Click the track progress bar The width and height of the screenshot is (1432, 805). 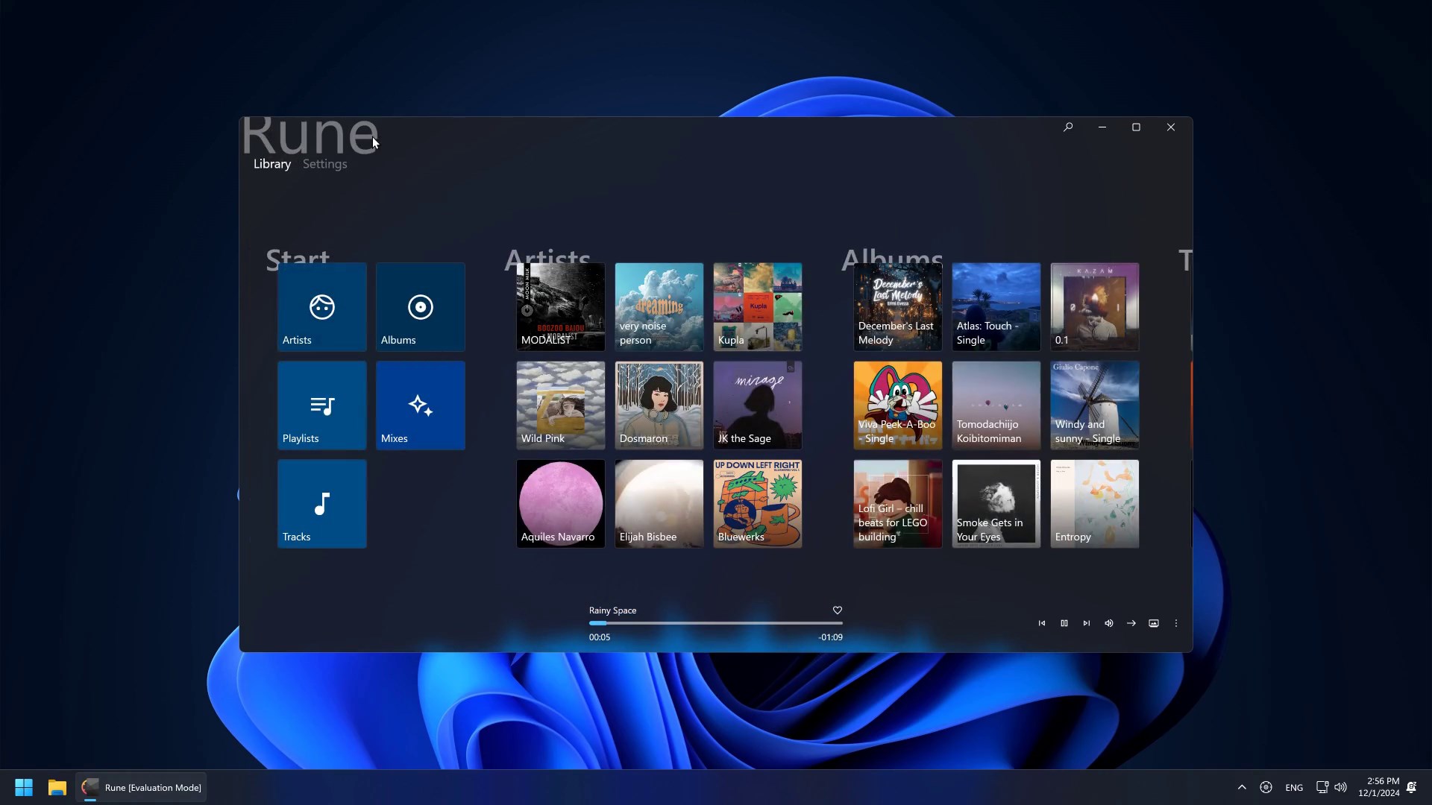[x=716, y=623]
